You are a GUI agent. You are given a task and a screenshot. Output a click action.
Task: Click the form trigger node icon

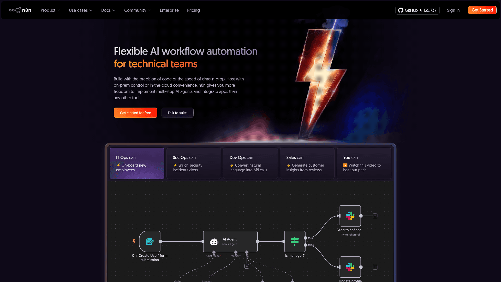pos(150,242)
